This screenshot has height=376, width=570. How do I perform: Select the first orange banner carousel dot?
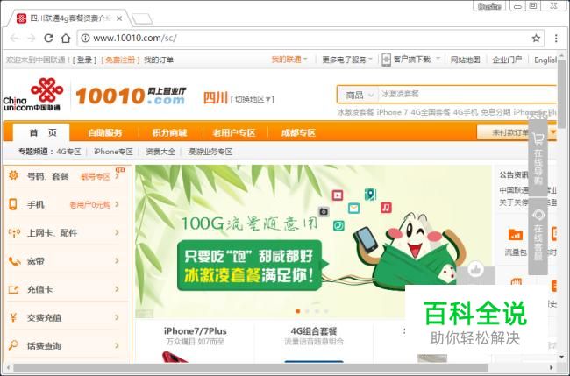click(298, 311)
